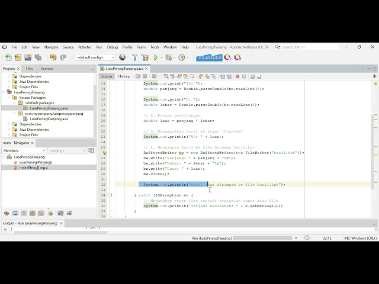Undo the last edit

[x=53, y=57]
